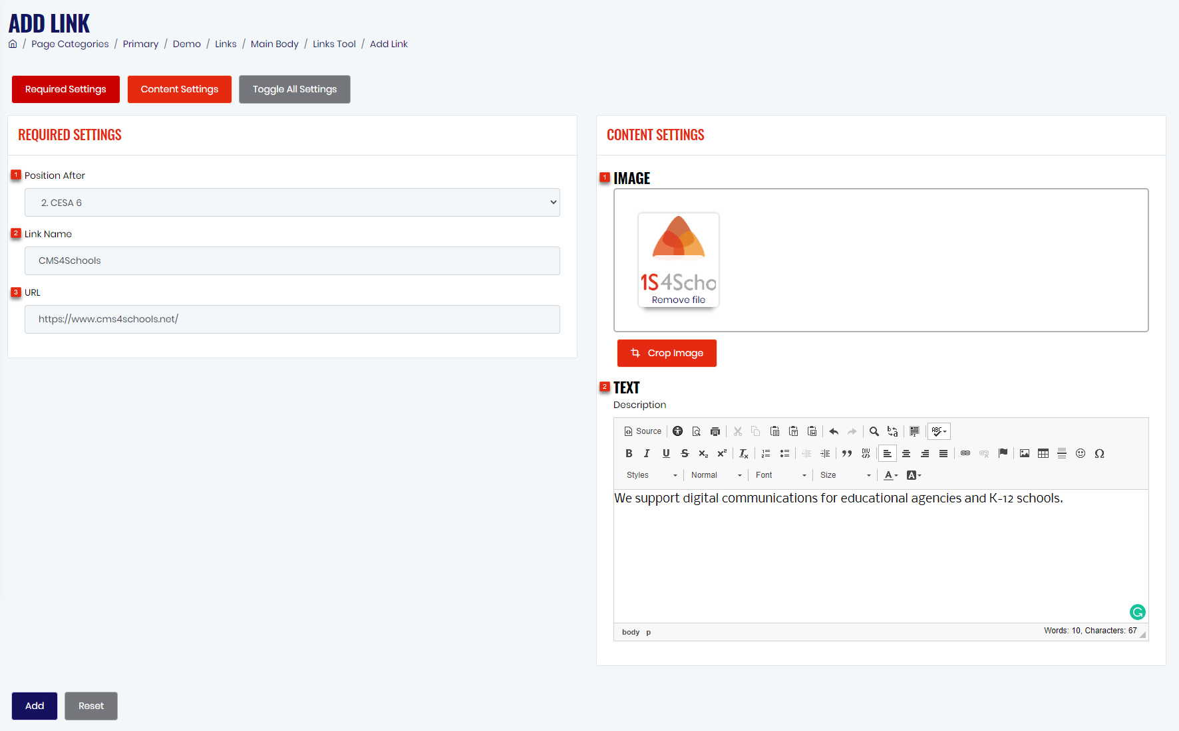
Task: Open the spell check dropdown
Action: [939, 431]
